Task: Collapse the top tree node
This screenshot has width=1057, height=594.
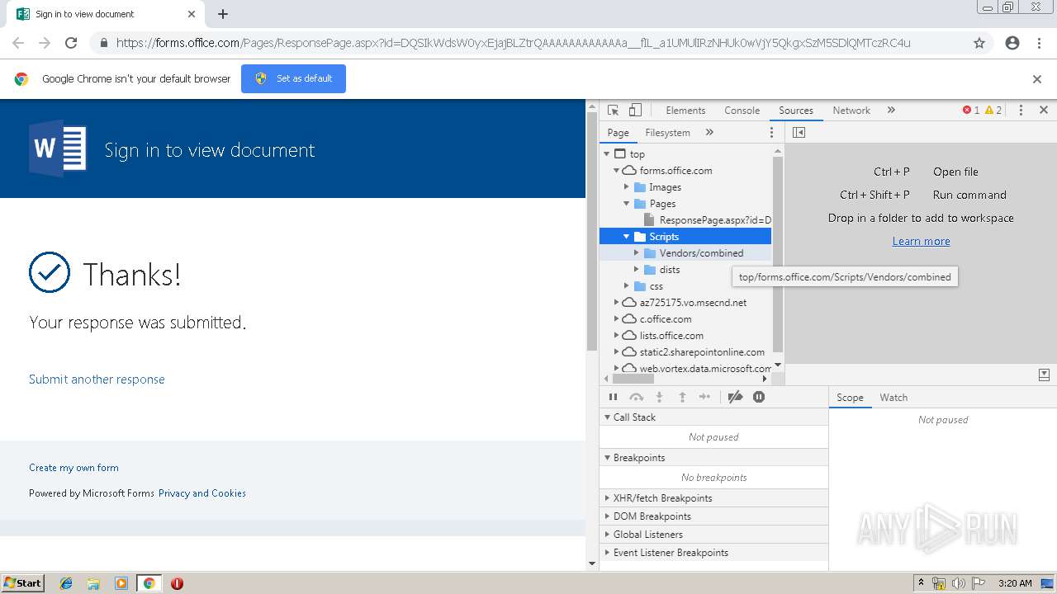Action: [x=607, y=153]
